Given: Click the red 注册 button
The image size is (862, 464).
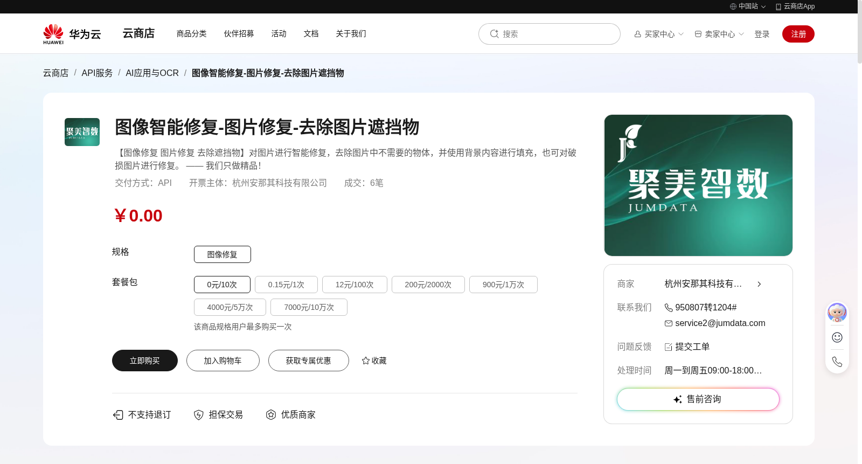Looking at the screenshot, I should coord(798,34).
